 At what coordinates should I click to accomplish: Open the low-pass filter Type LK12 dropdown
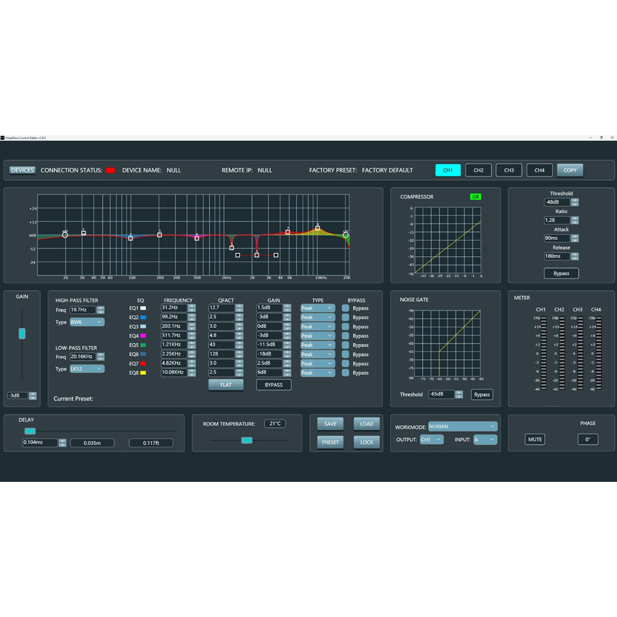[x=87, y=369]
